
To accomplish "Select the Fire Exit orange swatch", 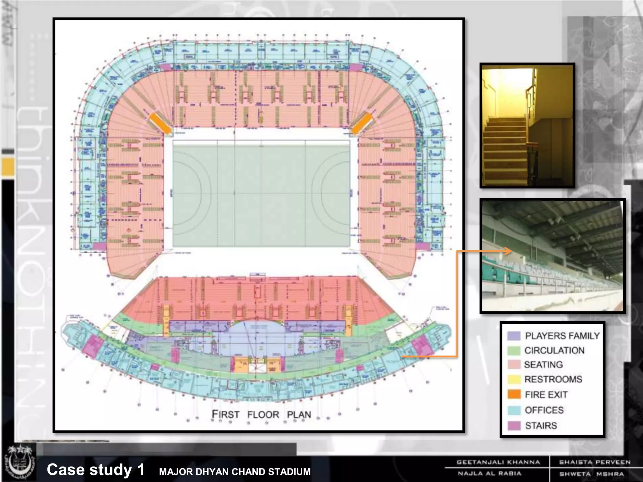I will [x=514, y=394].
